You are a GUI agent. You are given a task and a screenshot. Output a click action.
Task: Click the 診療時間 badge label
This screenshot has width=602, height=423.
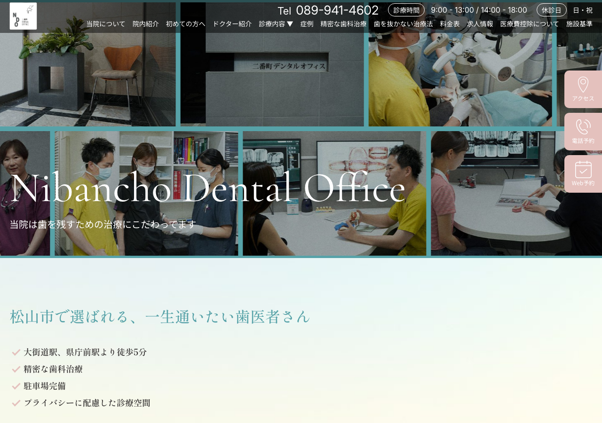(406, 10)
